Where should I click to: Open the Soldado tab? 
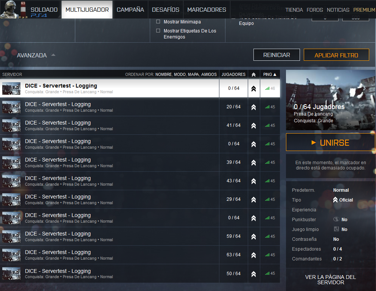(44, 9)
